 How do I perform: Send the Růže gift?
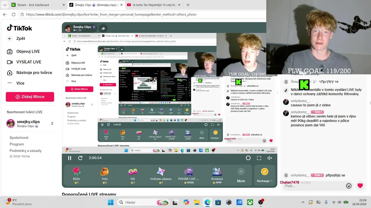tap(77, 176)
